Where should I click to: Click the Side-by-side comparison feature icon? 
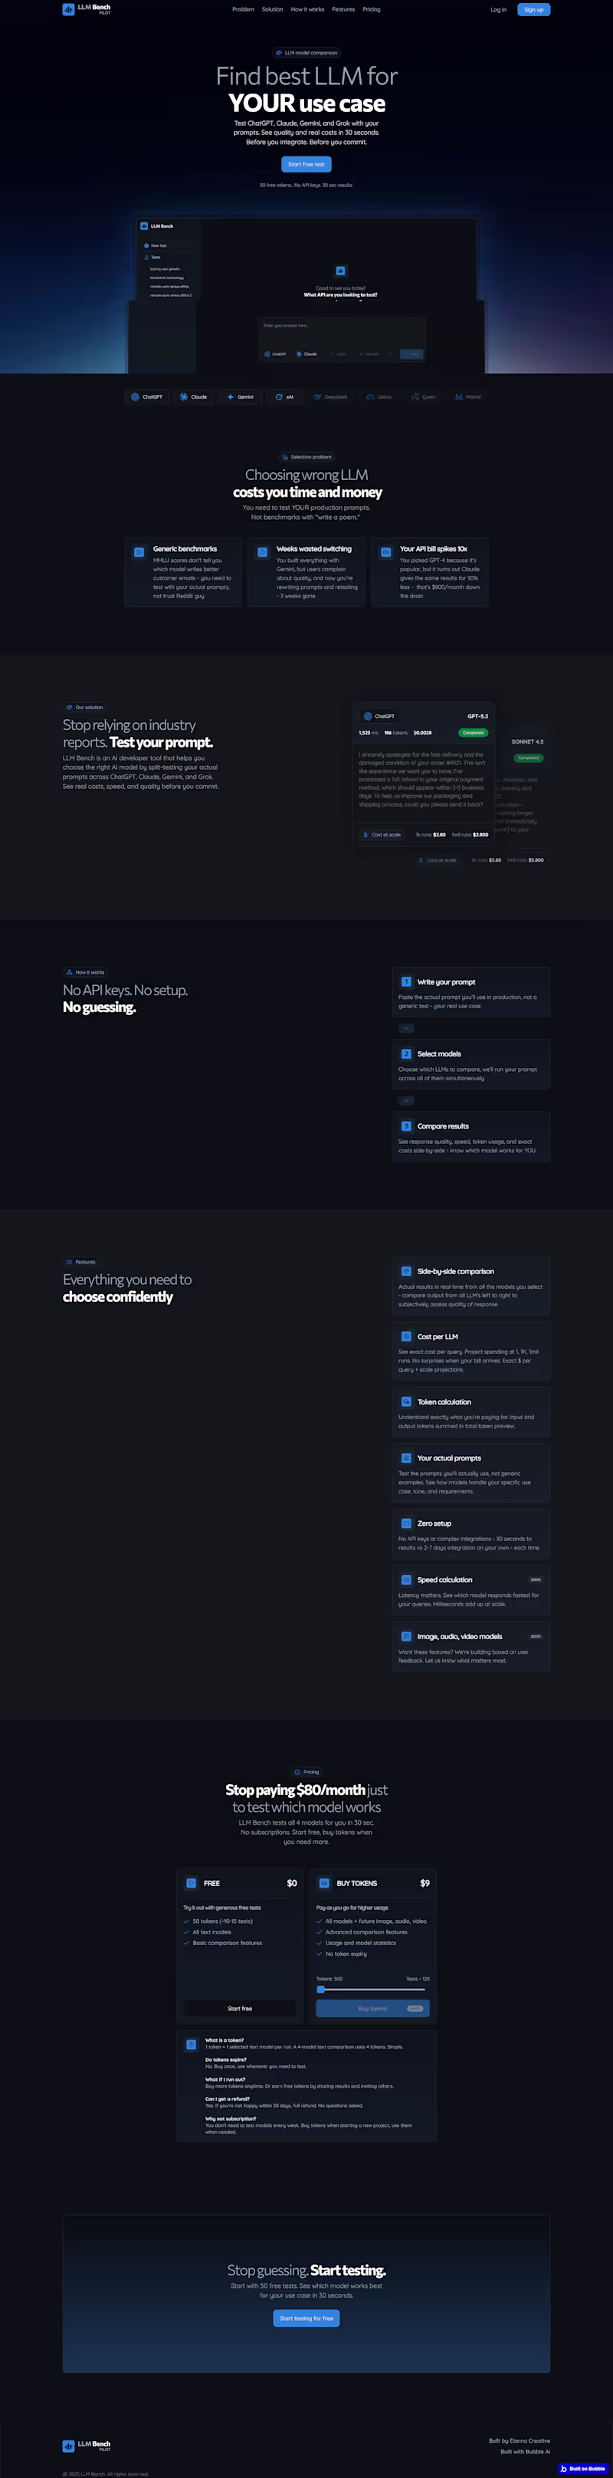405,1270
